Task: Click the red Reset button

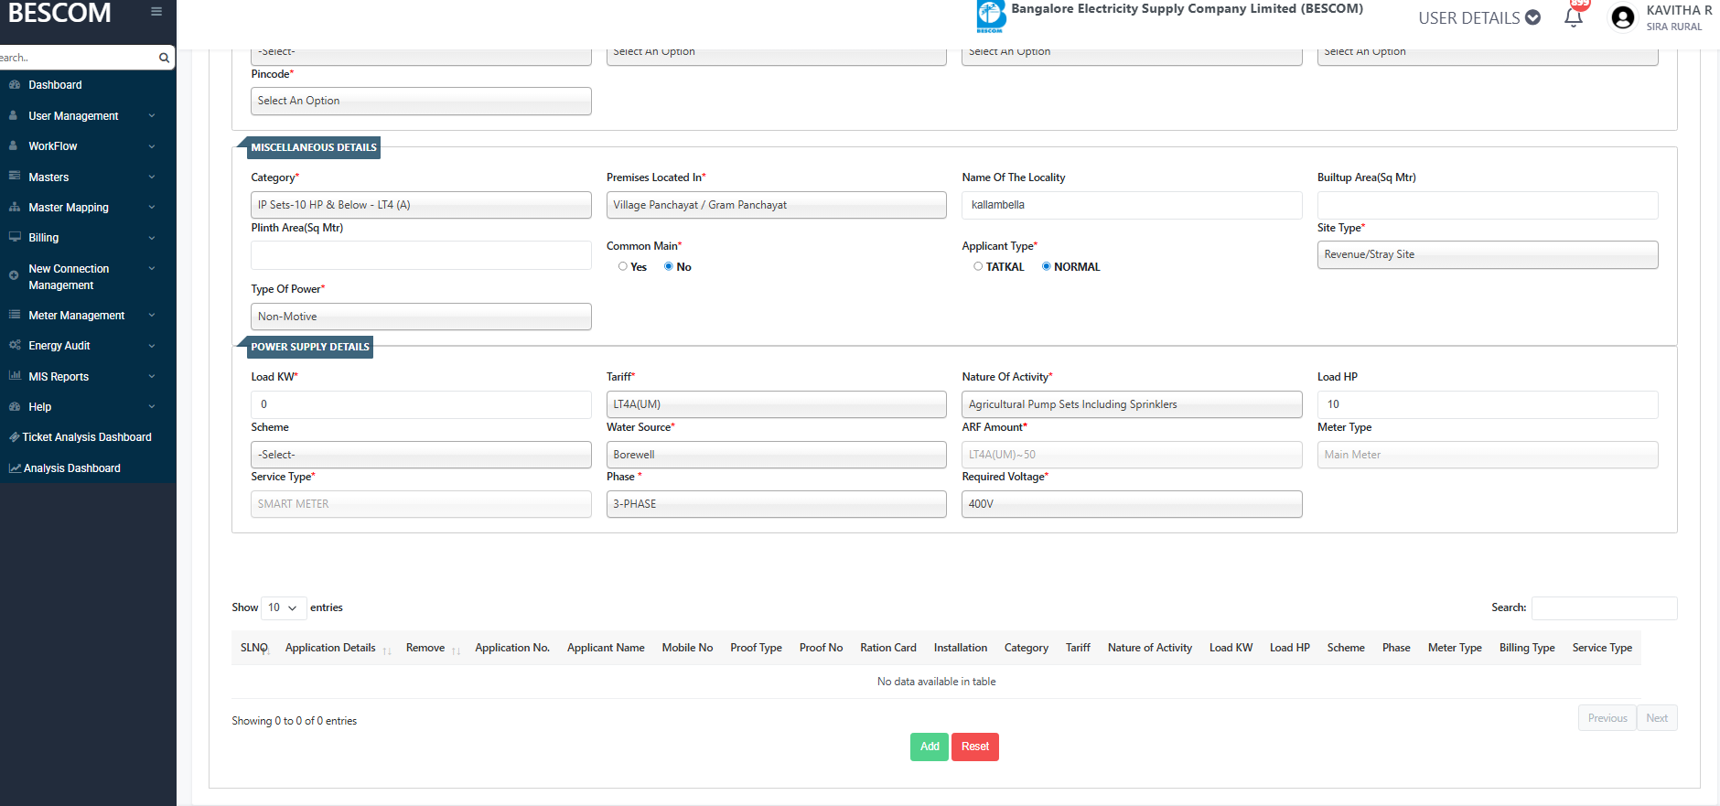Action: [x=974, y=747]
